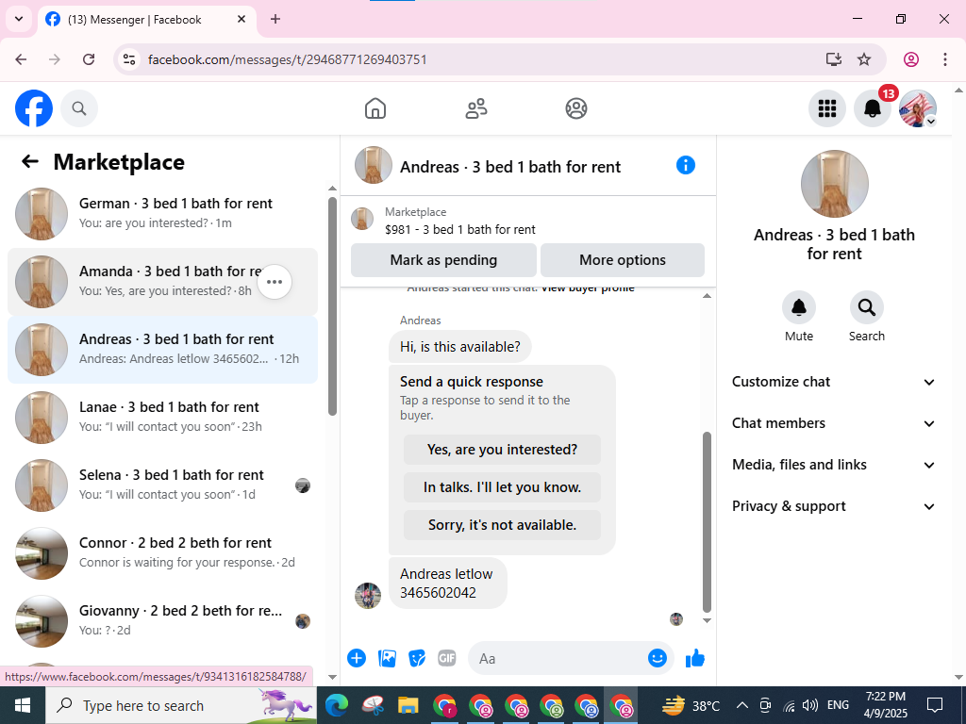Open File Explorer from taskbar
Image resolution: width=966 pixels, height=724 pixels.
(408, 705)
